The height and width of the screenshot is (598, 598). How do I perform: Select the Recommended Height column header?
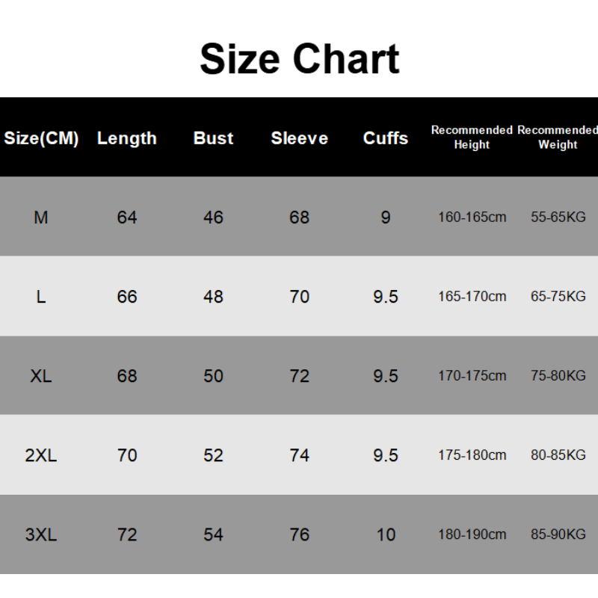click(x=472, y=138)
